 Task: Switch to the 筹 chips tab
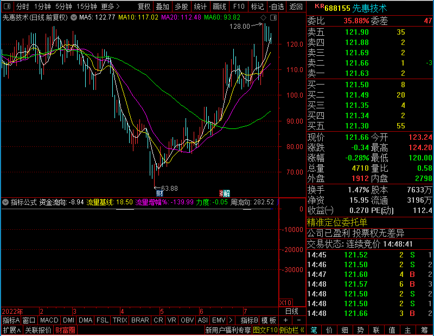(x=424, y=330)
